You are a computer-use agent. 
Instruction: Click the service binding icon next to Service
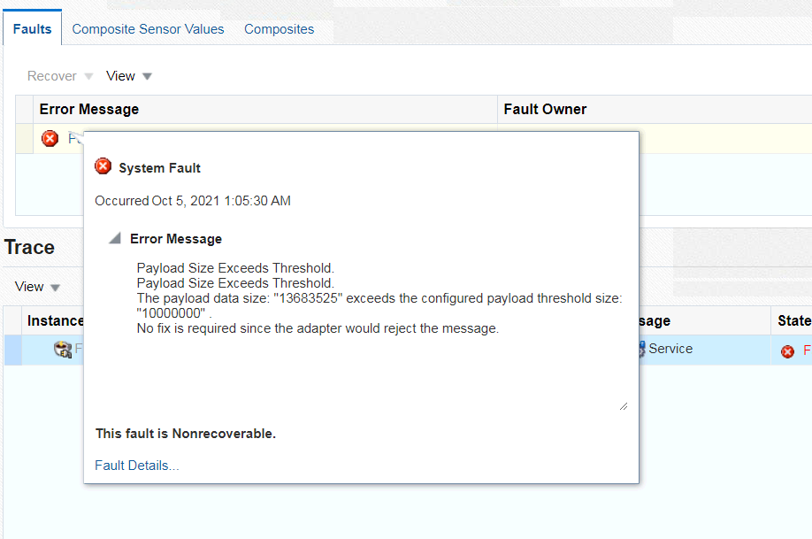640,349
